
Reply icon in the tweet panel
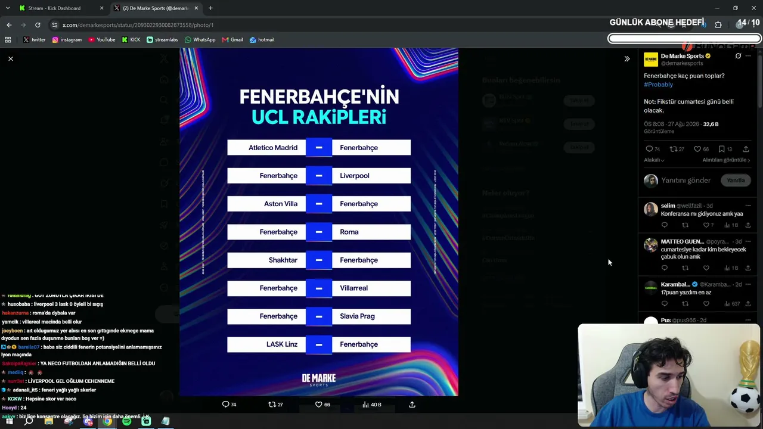pyautogui.click(x=649, y=149)
